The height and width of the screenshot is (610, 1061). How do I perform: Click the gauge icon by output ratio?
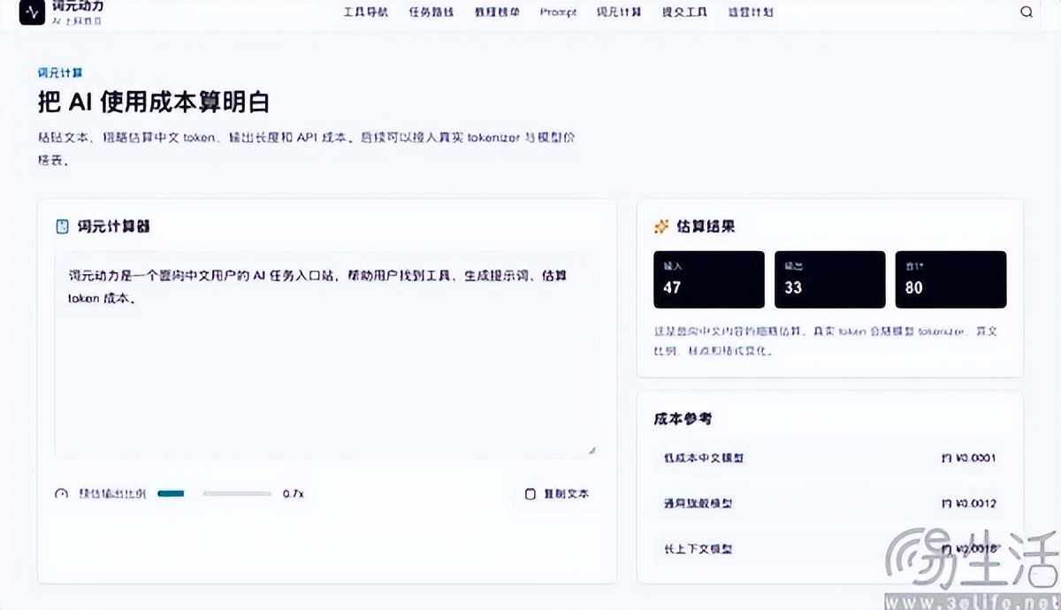pos(61,494)
